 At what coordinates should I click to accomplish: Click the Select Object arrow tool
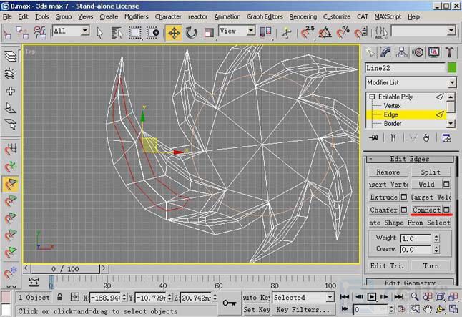100,33
